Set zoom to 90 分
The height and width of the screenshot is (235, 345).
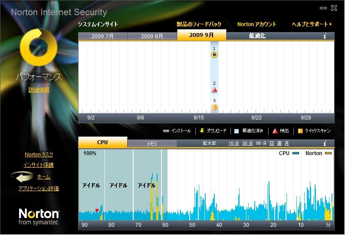[261, 143]
